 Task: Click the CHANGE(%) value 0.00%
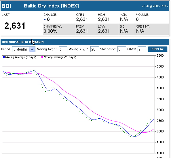(50, 31)
